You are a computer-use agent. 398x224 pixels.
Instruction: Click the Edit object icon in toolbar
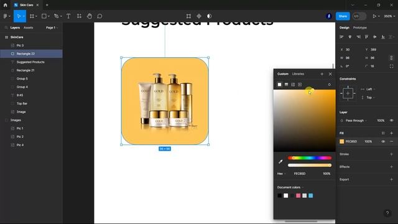(x=188, y=16)
